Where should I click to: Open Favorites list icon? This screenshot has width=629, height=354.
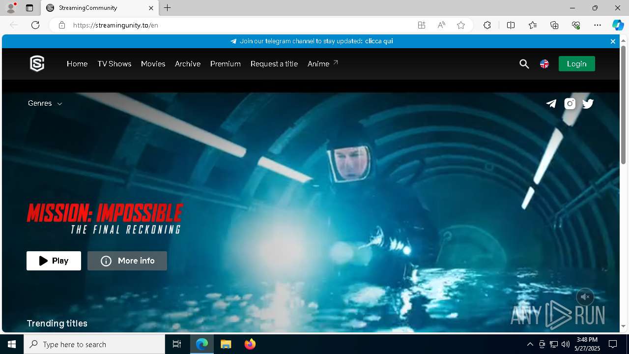[x=533, y=25]
